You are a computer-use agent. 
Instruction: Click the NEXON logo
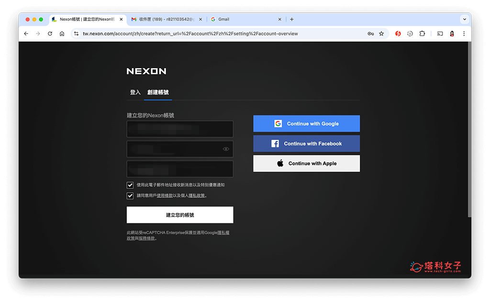[x=146, y=71]
